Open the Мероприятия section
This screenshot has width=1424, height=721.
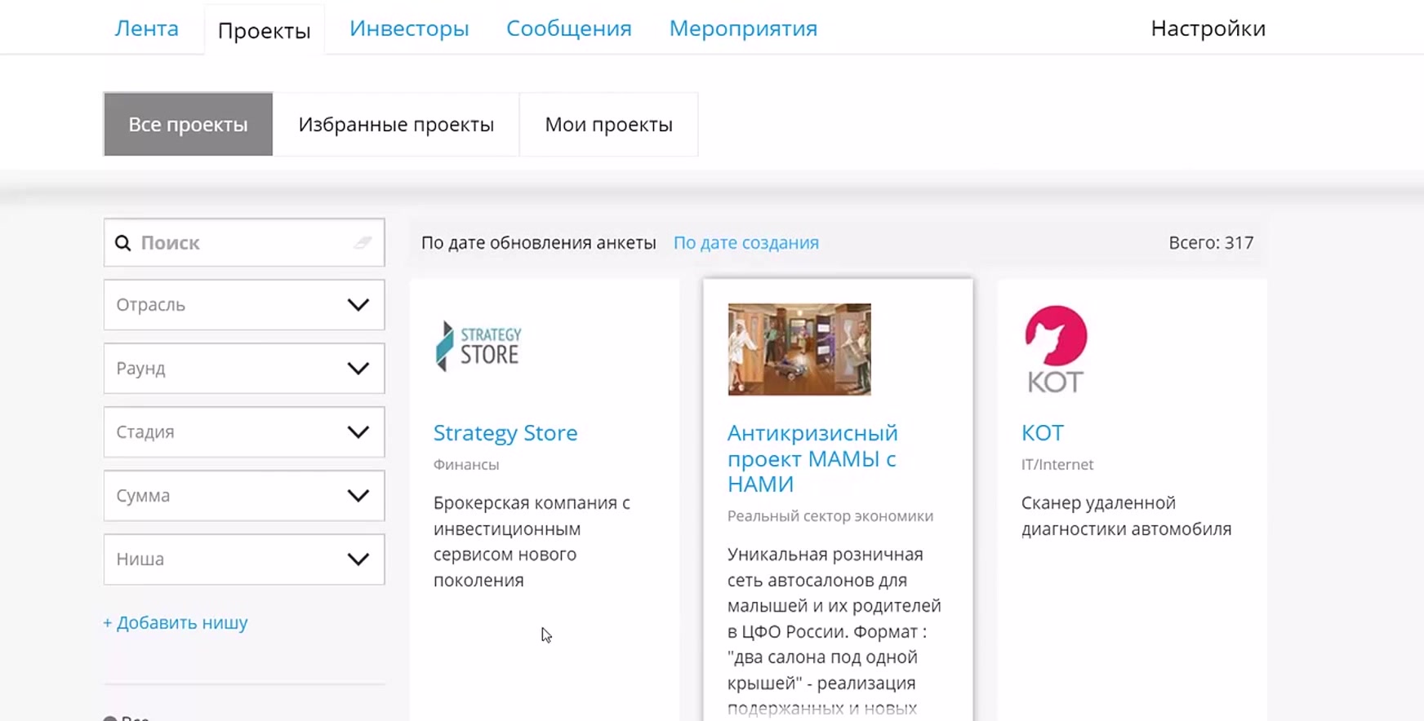(743, 29)
